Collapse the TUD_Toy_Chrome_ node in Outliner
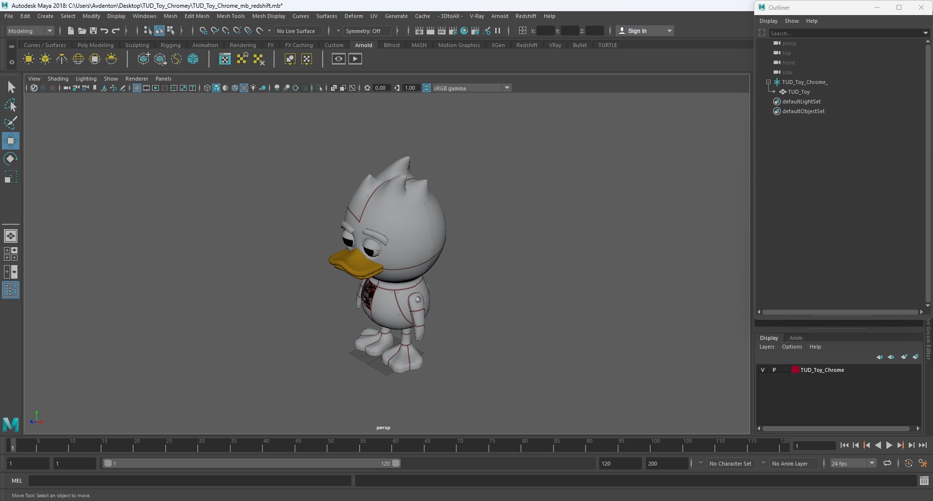 coord(768,82)
